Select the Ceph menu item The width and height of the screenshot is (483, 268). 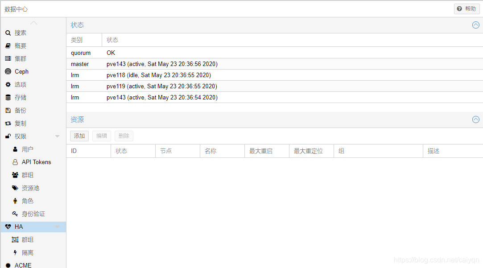[33, 71]
